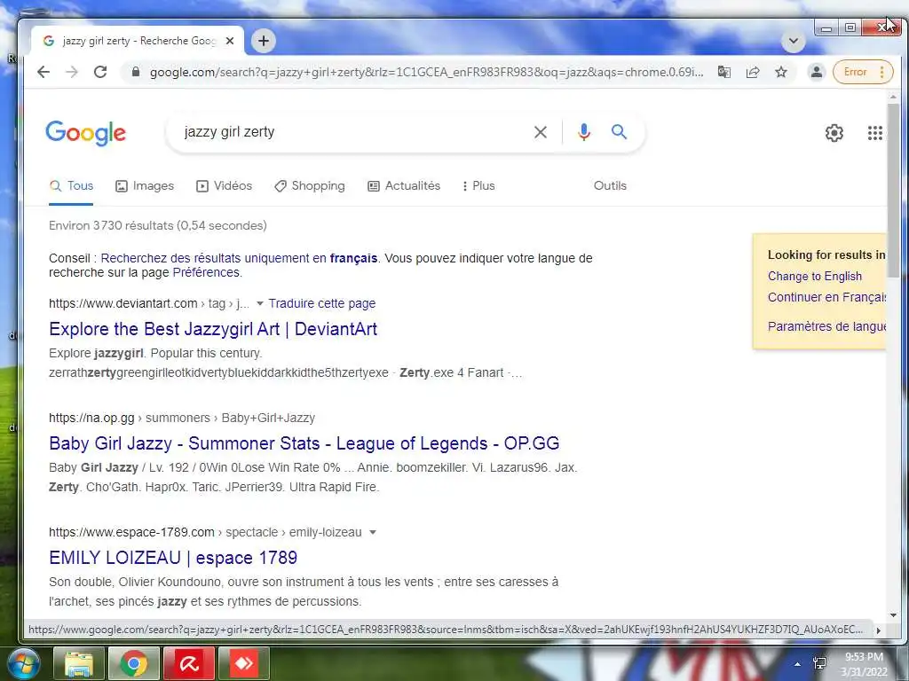Click the 'Environ 3730 résultats' text

(x=158, y=226)
